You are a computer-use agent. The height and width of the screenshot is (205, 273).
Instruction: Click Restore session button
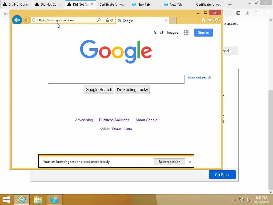point(169,161)
